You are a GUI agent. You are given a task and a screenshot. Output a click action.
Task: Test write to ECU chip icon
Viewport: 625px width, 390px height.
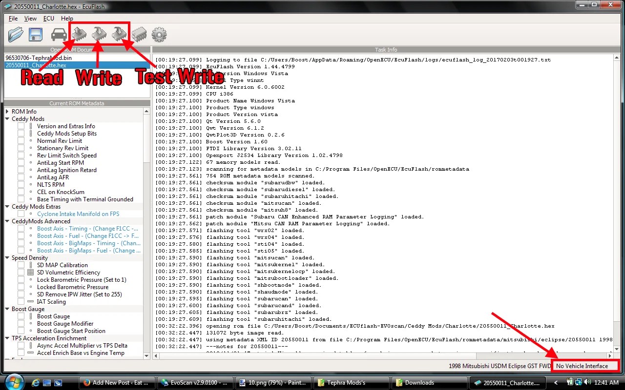120,34
